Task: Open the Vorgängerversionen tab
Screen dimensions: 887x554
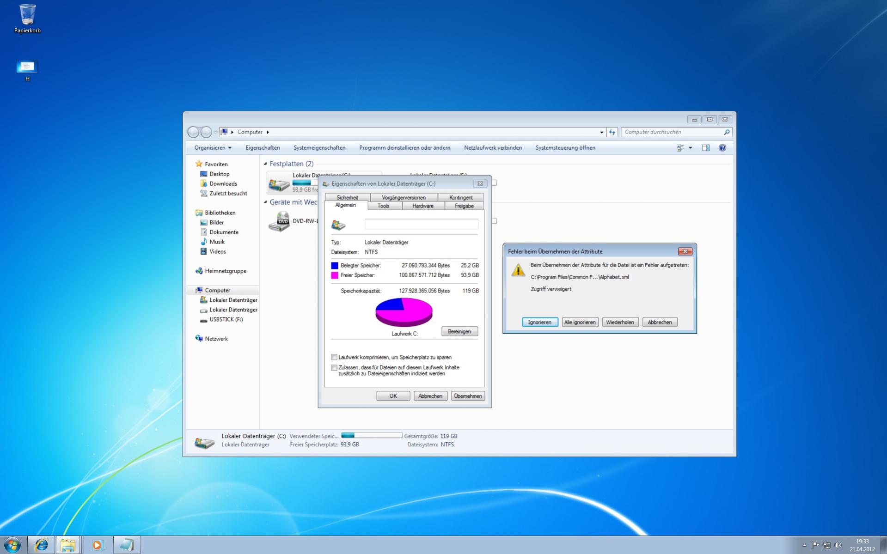Action: tap(404, 197)
